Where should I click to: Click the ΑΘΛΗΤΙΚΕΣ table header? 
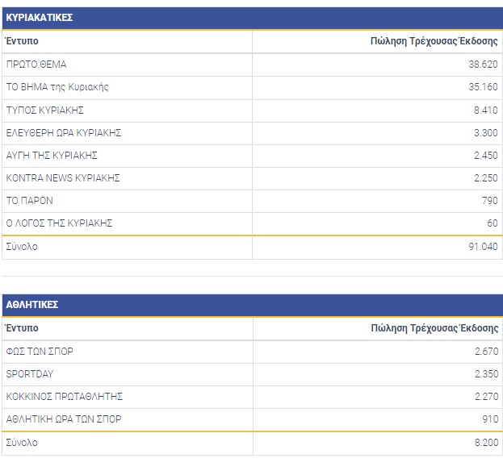[32, 305]
